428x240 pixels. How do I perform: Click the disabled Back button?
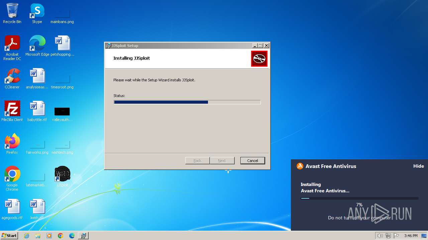(197, 161)
